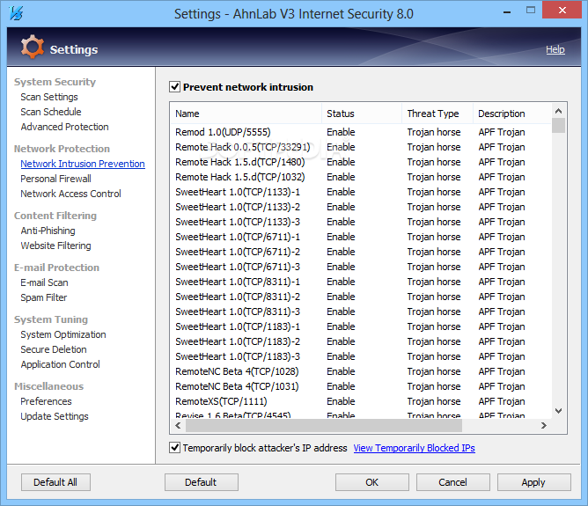Click the Default All button
This screenshot has height=506, width=588.
pos(55,482)
